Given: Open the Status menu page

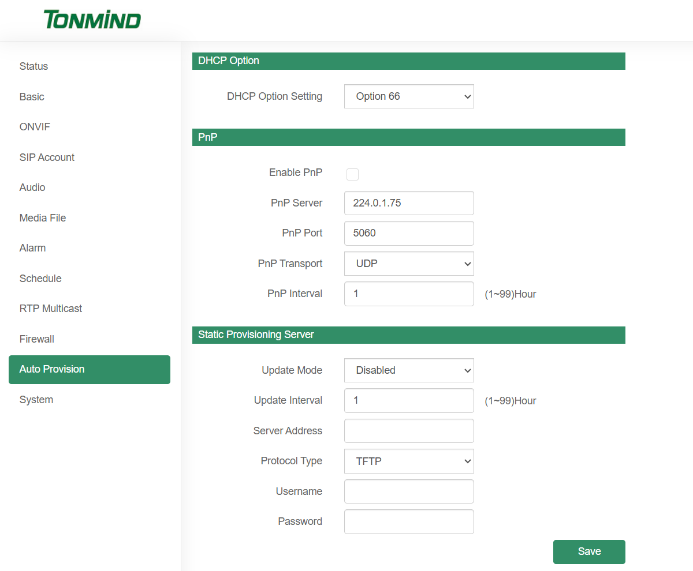Looking at the screenshot, I should click(33, 66).
